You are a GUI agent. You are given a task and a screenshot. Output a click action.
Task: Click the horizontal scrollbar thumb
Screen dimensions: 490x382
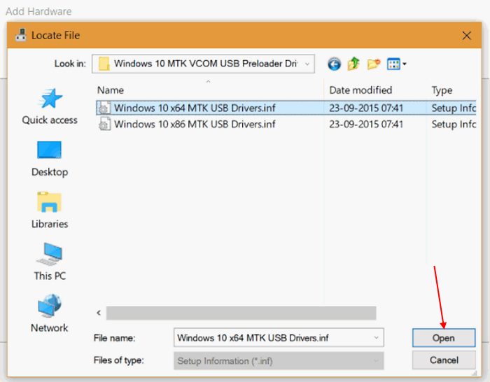(241, 313)
